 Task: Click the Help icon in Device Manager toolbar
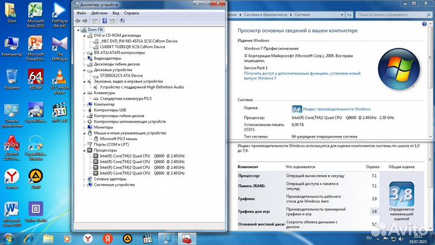[105, 21]
